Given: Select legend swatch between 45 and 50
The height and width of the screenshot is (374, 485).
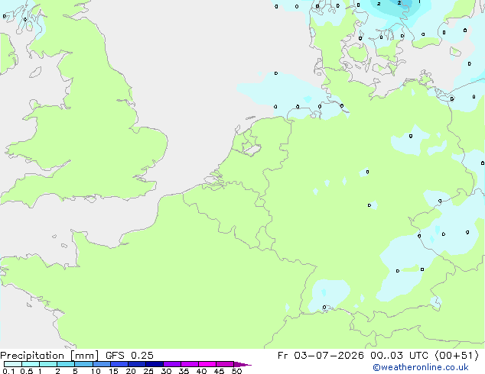Looking at the screenshot, I should click(x=225, y=364).
